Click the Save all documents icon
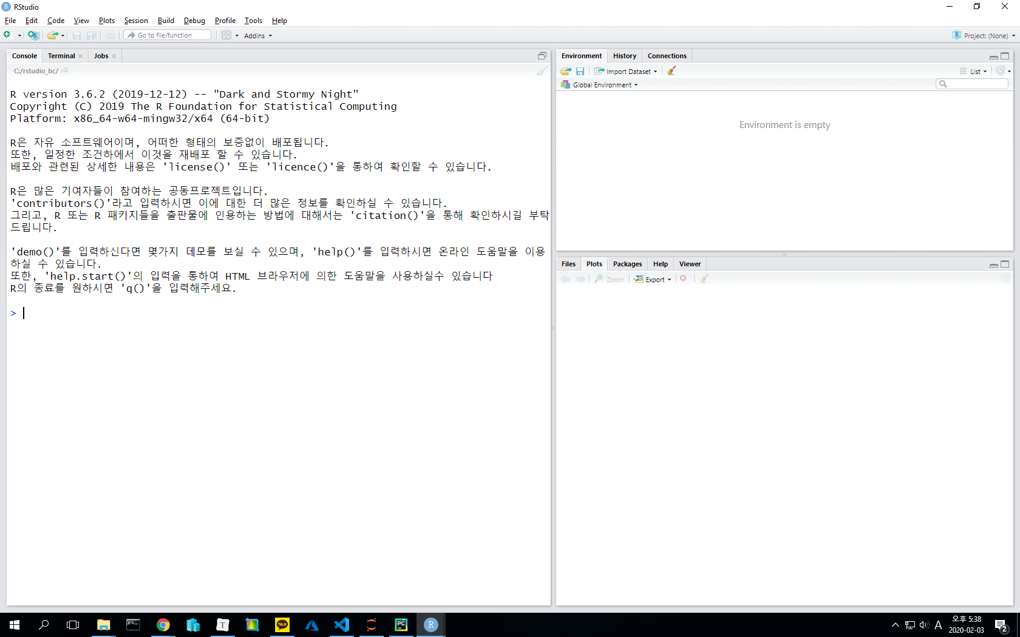Image resolution: width=1020 pixels, height=637 pixels. coord(92,35)
